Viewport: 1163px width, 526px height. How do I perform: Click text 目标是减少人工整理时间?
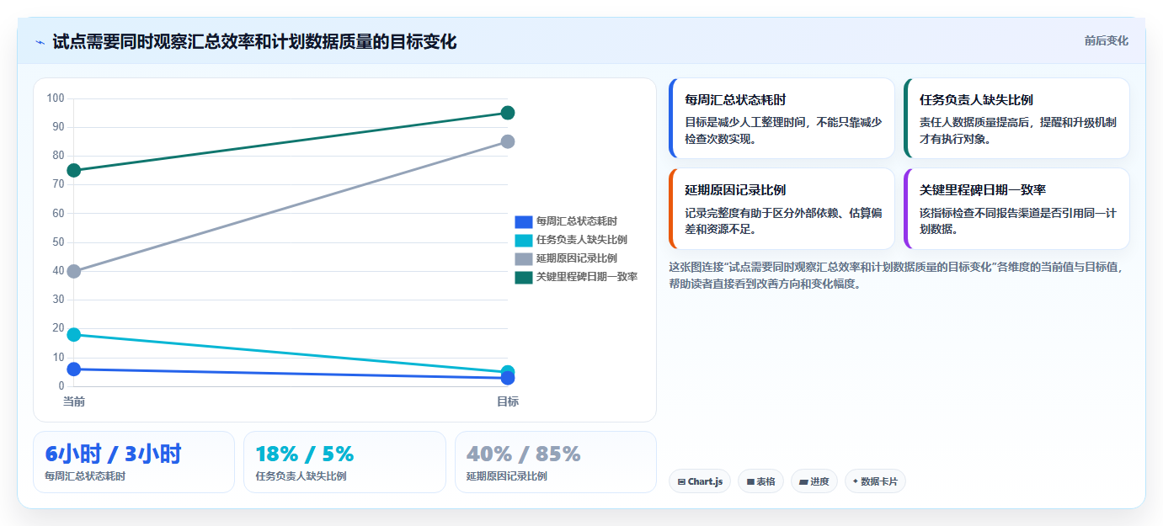click(x=783, y=130)
